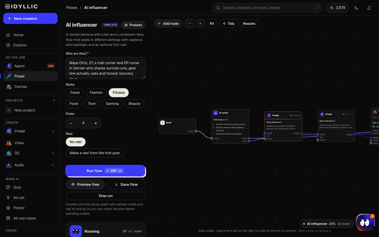379x237 pixels.
Task: Click the posts count value 4
Action: 83,123
